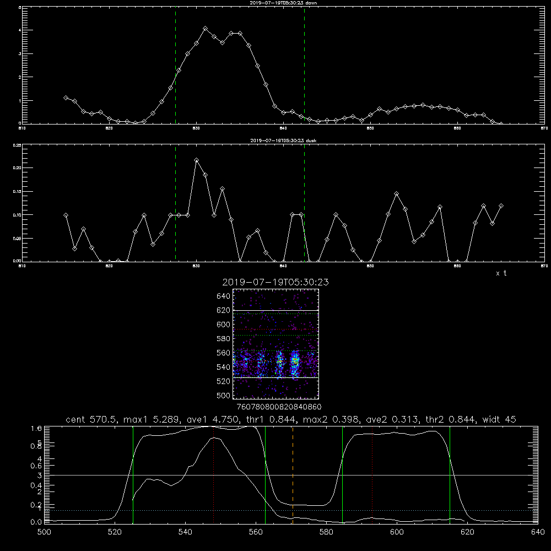Viewport: 551px width, 551px height.
Task: Click the first diamond data point in dawn plot
Action: pos(66,98)
